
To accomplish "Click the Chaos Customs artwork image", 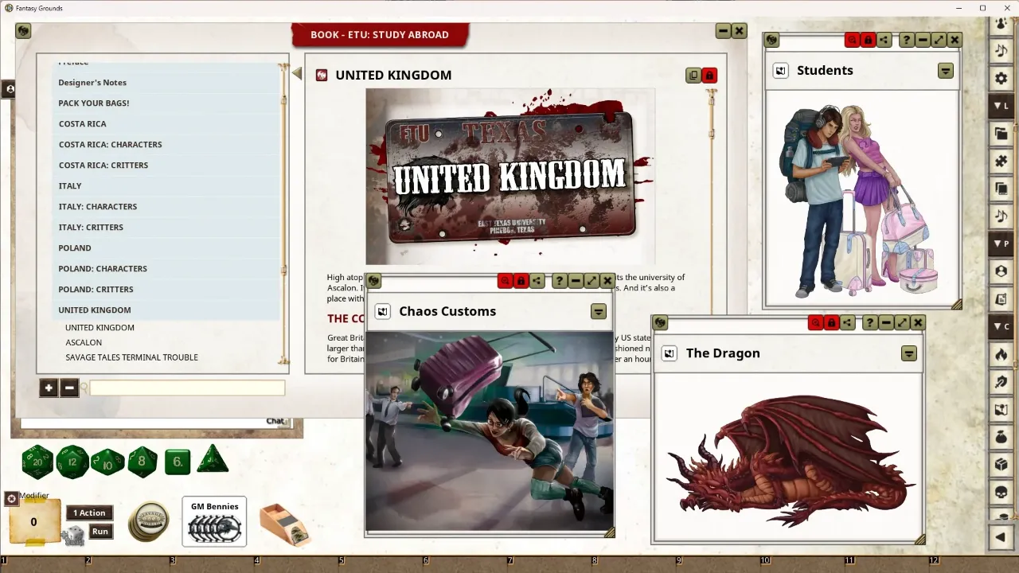I will pos(489,431).
